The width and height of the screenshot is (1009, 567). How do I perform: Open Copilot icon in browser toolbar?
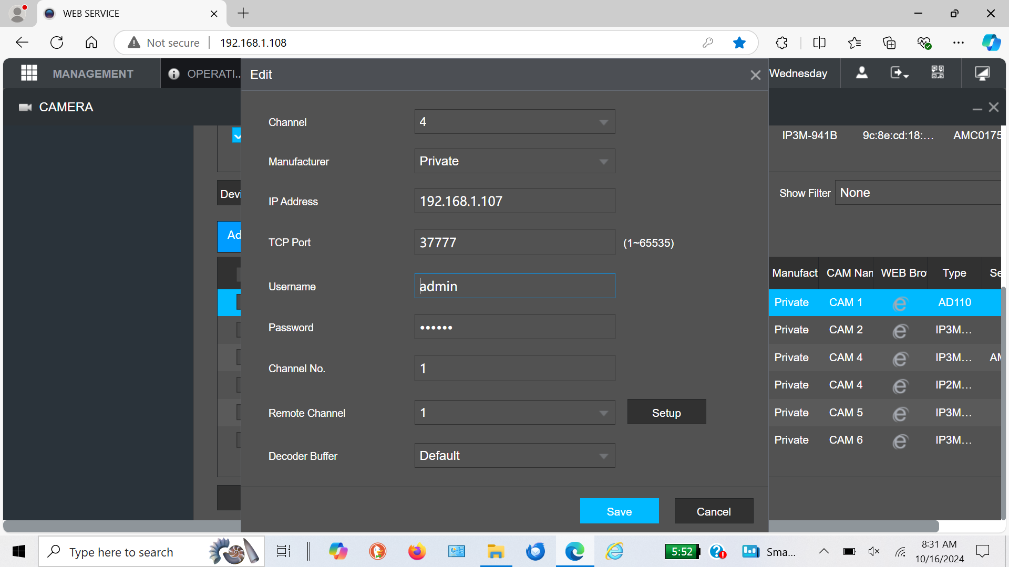point(991,43)
